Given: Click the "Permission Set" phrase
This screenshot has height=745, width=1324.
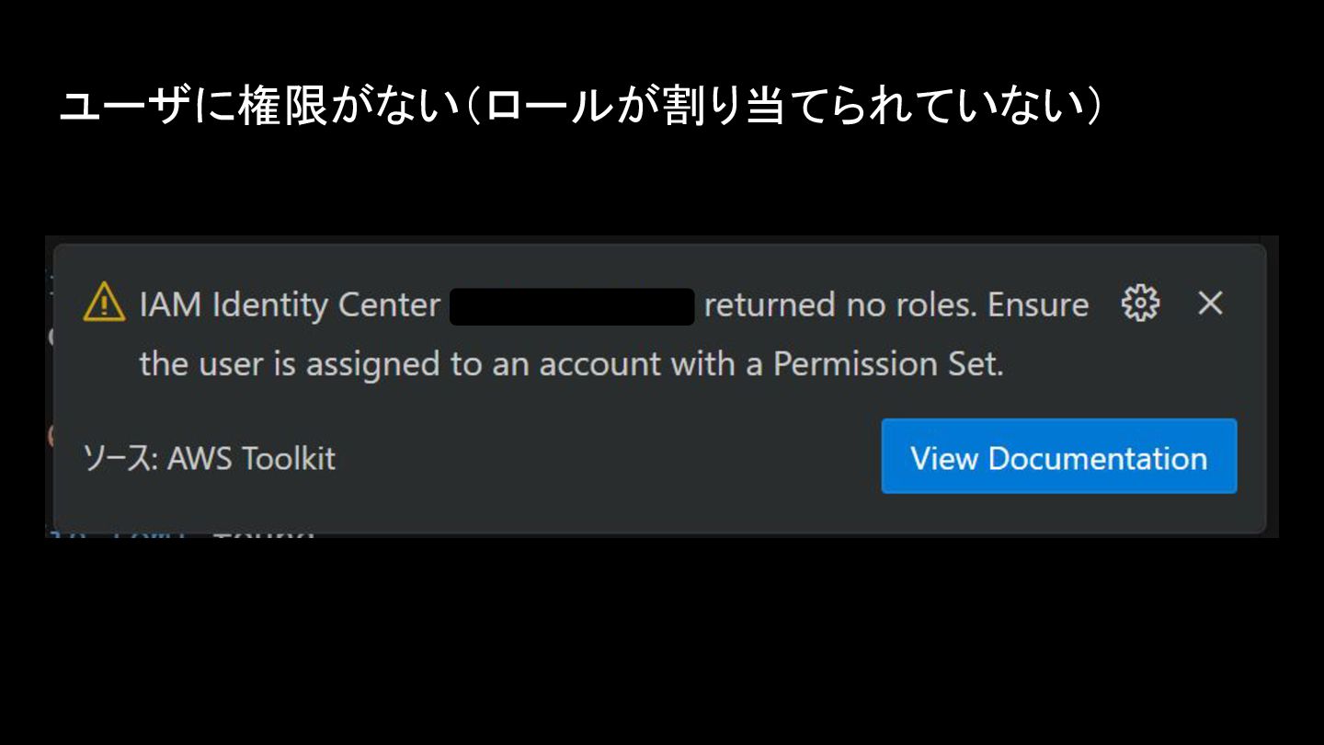Looking at the screenshot, I should (x=885, y=364).
